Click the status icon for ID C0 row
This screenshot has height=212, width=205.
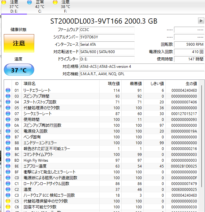point(8,178)
